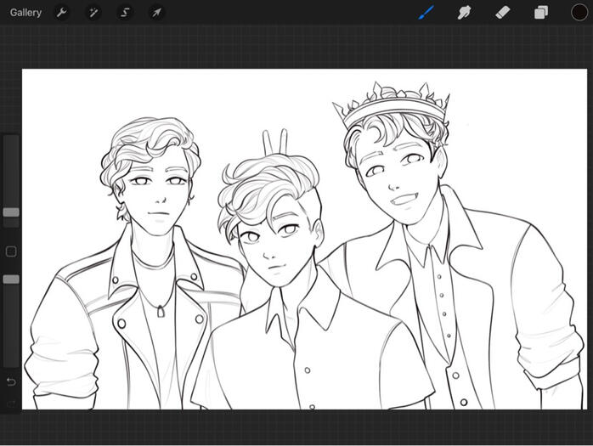Open the Layers panel
The width and height of the screenshot is (593, 446).
[541, 13]
